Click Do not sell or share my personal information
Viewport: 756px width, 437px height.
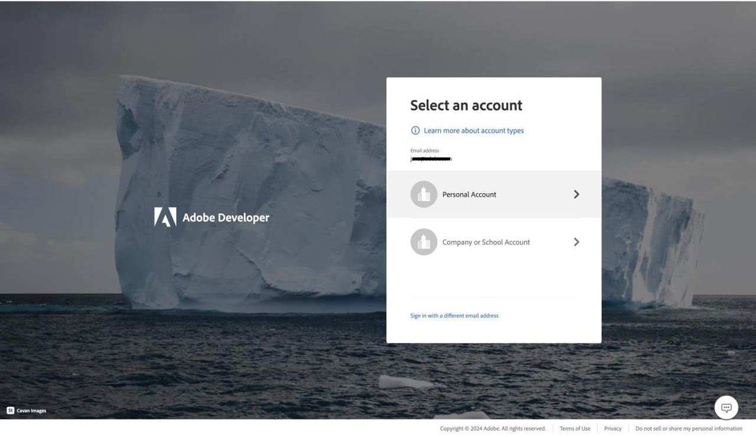689,429
